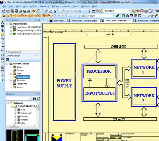Click the item properties info icon

(89, 11)
